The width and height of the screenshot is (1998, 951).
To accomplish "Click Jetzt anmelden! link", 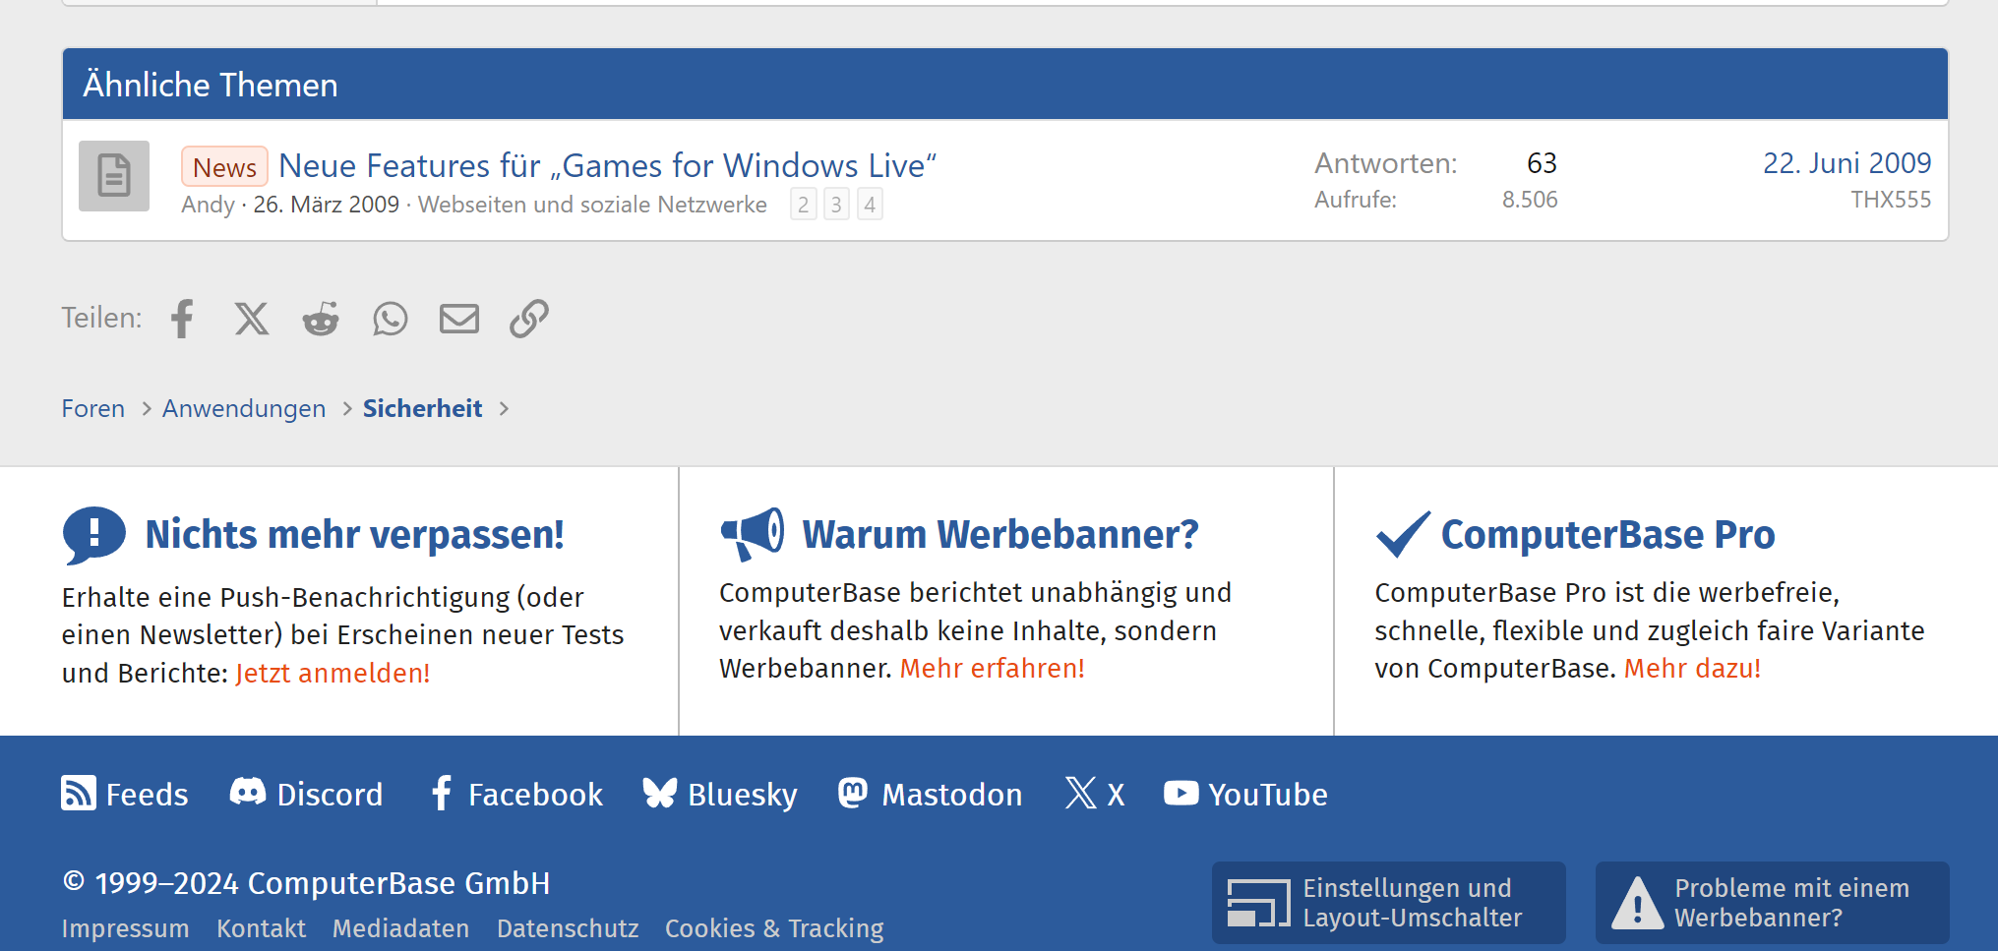I will pos(333,673).
